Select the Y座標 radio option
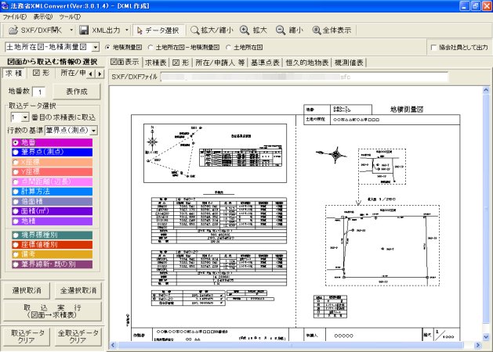The image size is (493, 352). click(16, 172)
